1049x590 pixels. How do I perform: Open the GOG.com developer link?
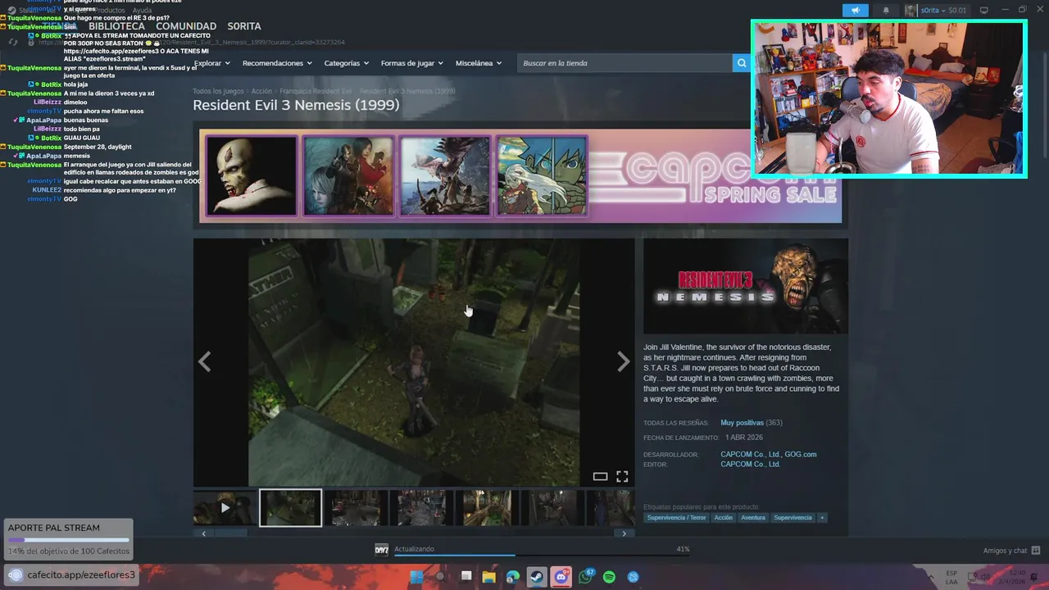pyautogui.click(x=801, y=454)
